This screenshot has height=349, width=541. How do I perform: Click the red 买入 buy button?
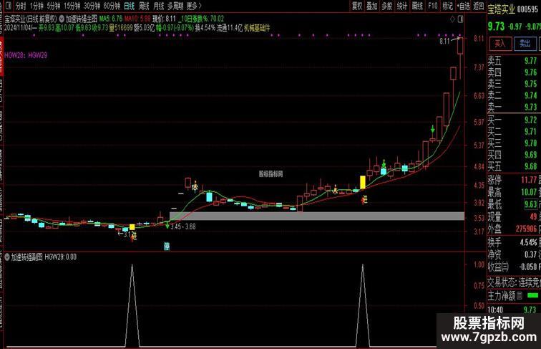point(500,44)
